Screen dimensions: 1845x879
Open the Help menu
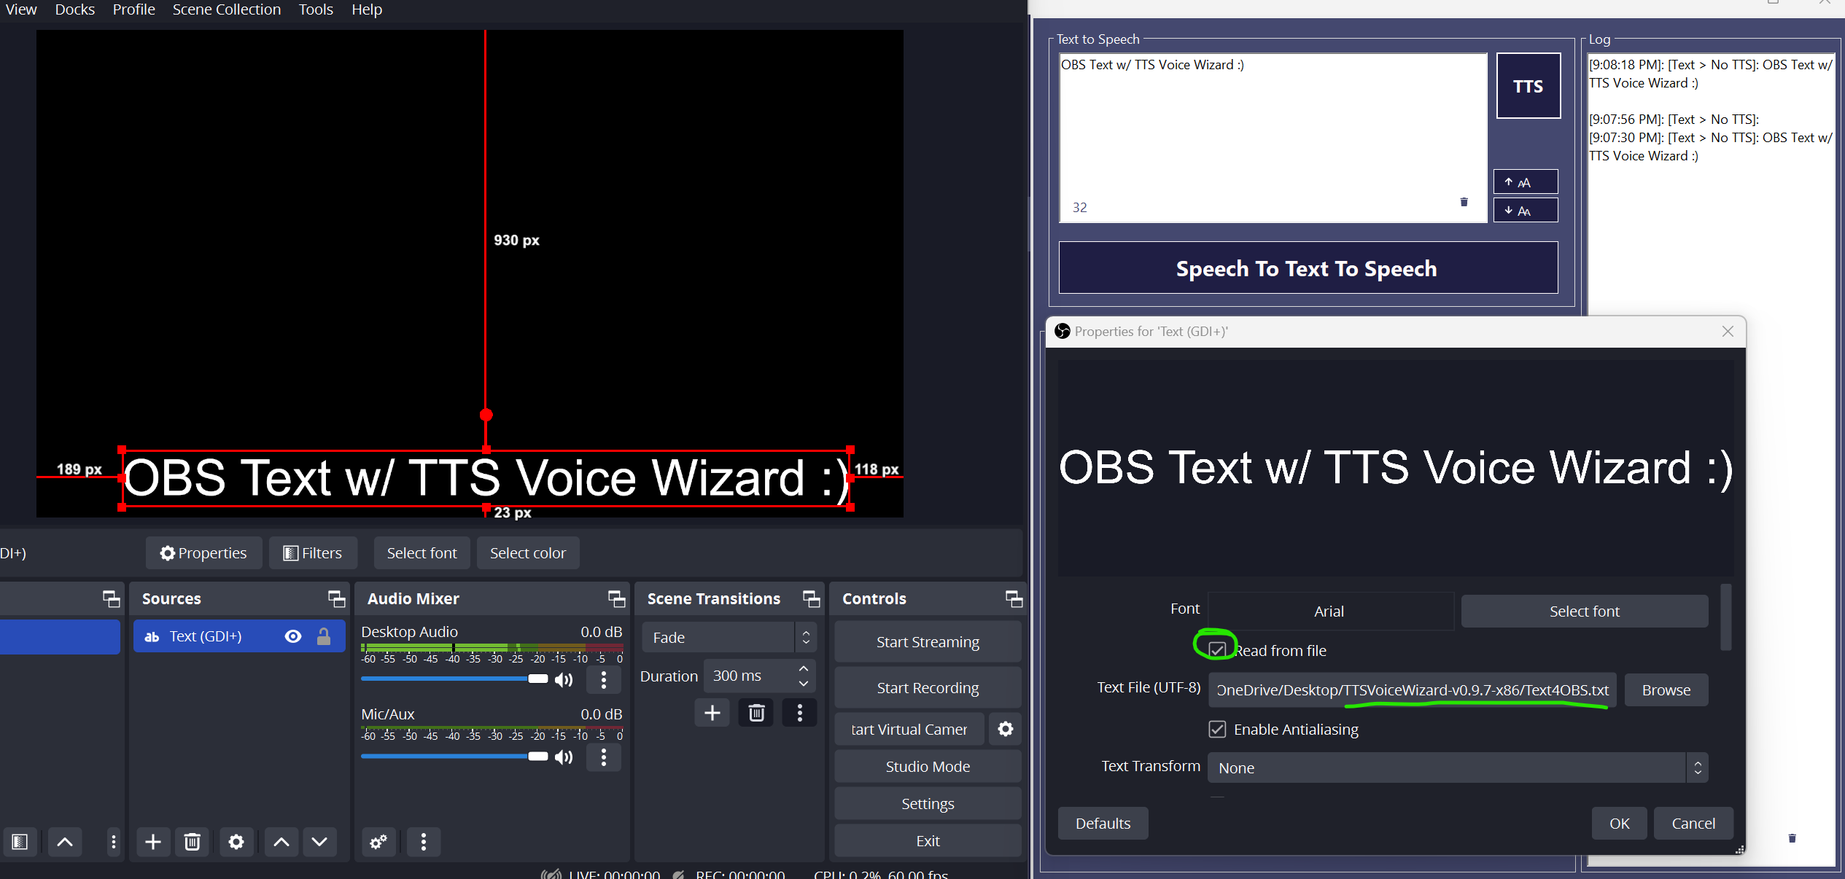pyautogui.click(x=367, y=9)
